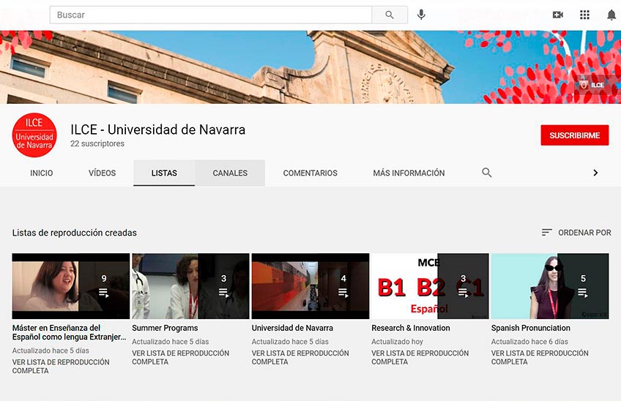Viewport: 621px width, 401px height.
Task: Click the Suscribirme button
Action: coord(574,135)
